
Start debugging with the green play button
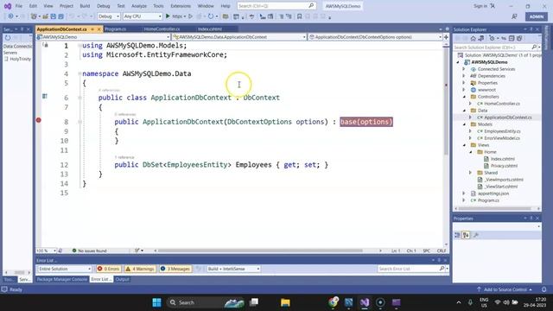click(168, 16)
